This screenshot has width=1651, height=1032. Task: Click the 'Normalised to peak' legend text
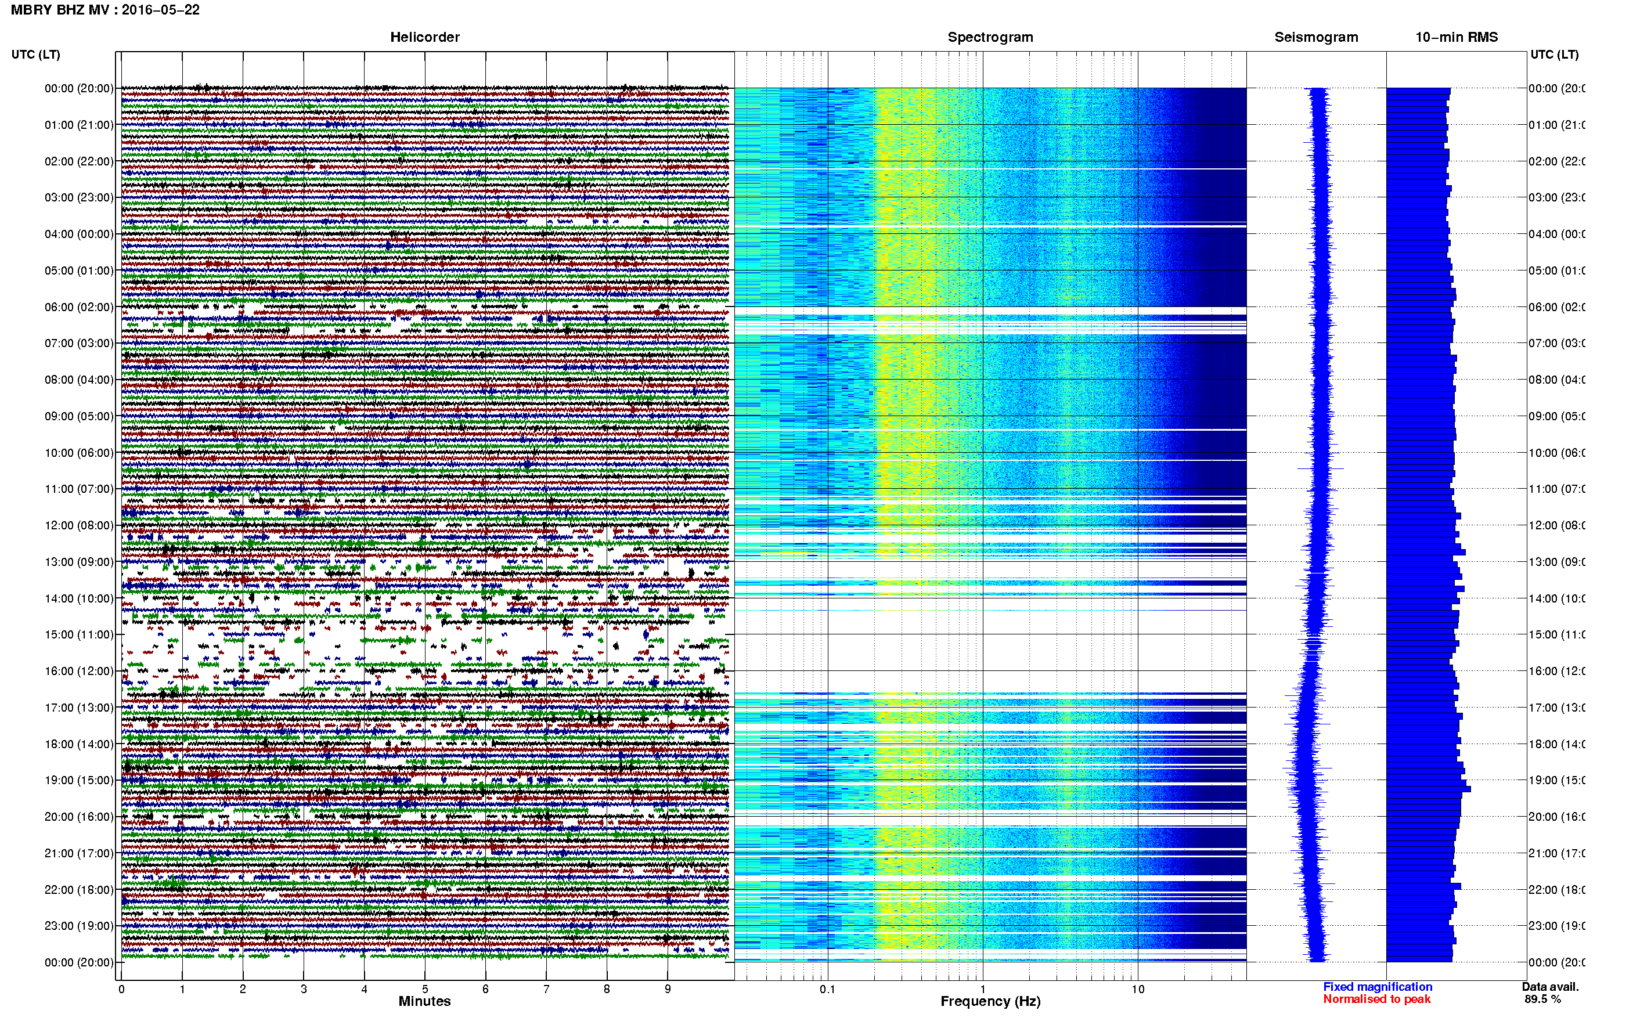1376,999
